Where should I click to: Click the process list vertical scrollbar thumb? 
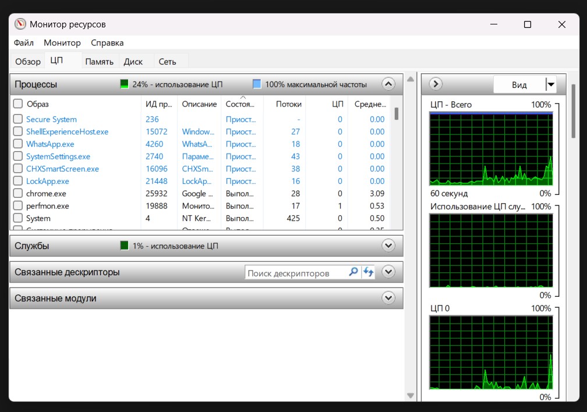(396, 113)
